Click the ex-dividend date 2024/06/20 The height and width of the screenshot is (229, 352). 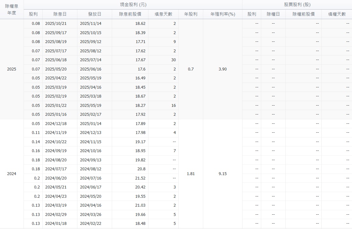coord(56,178)
